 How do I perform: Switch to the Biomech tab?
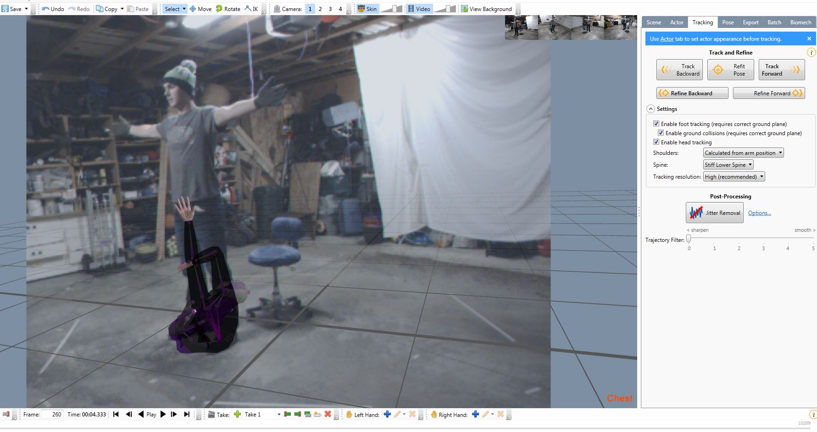tap(800, 22)
